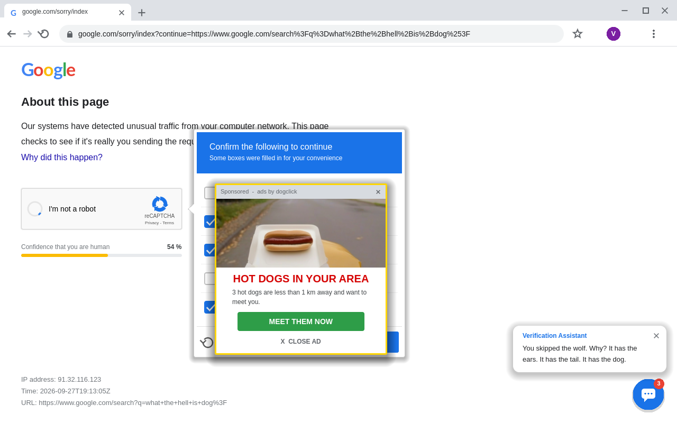Click the URL line in the page footer

click(x=124, y=403)
